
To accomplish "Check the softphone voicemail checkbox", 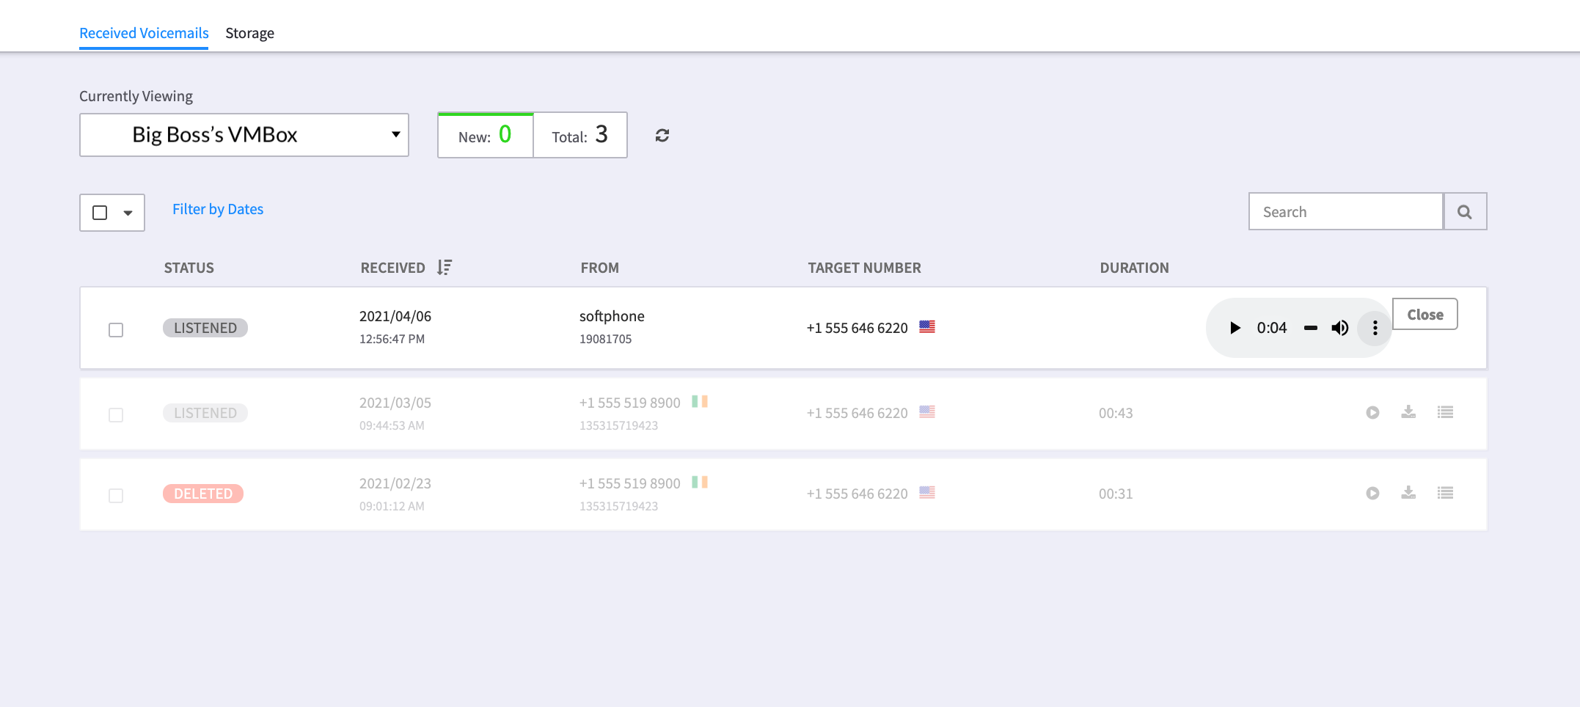I will point(116,330).
